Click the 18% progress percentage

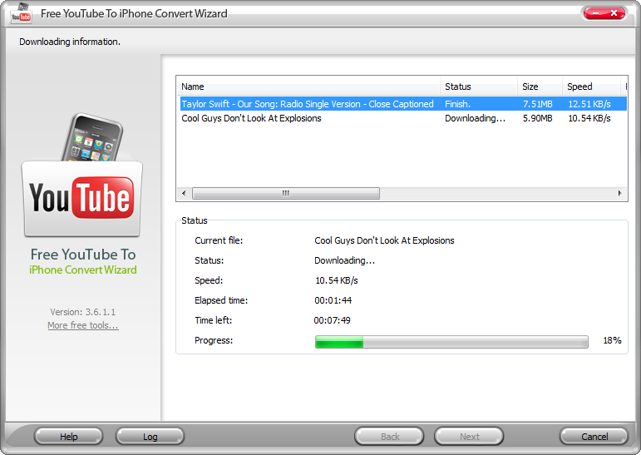(x=612, y=340)
